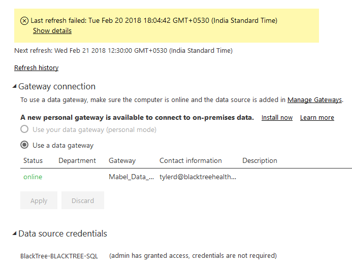Click the admin has granted access note
The image size is (352, 269).
coord(193,256)
